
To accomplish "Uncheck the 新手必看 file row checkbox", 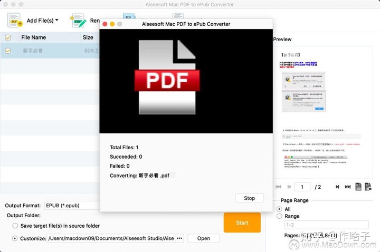I will pyautogui.click(x=8, y=51).
